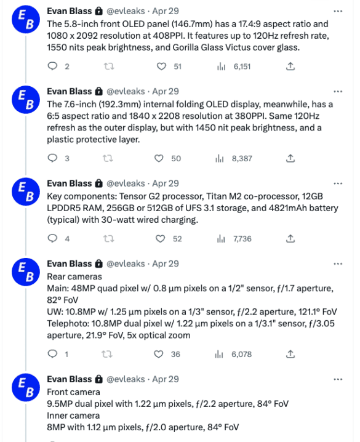
Task: Like the Tensor G2 Key components tweet
Action: [160, 239]
